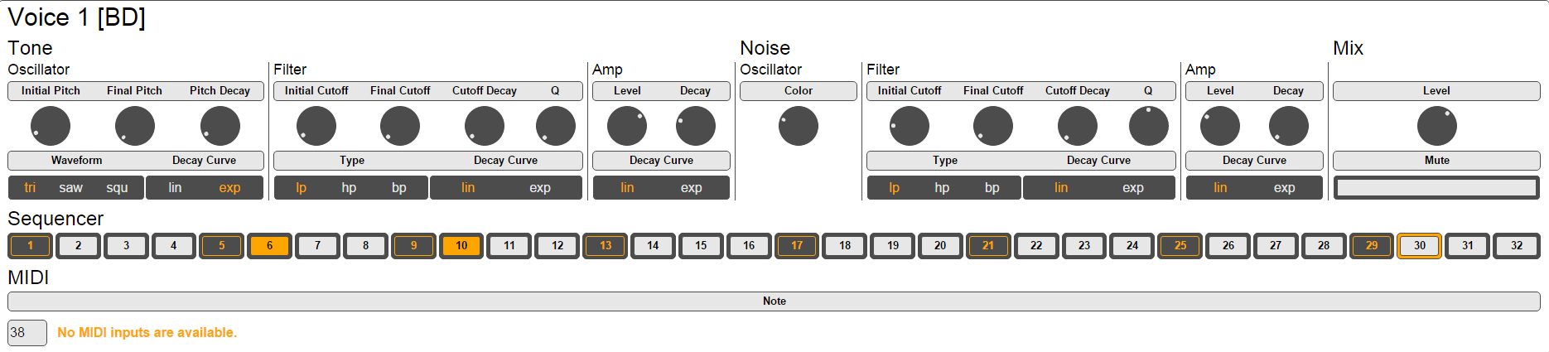Viewport: 1549px width, 352px height.
Task: Click the Noise filter Final Cutoff knob
Action: coord(993,126)
